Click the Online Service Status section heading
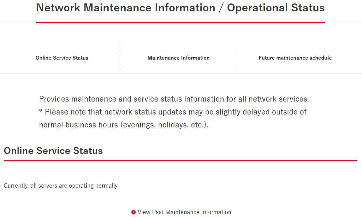This screenshot has width=362, height=217. pos(53,151)
